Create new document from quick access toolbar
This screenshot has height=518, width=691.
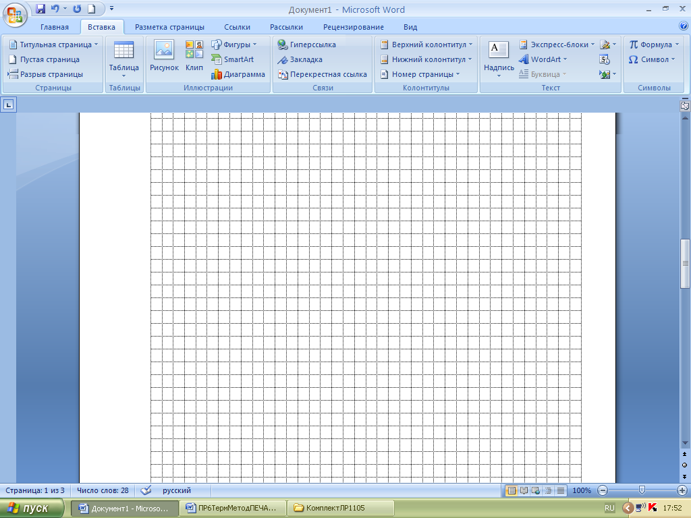[91, 8]
